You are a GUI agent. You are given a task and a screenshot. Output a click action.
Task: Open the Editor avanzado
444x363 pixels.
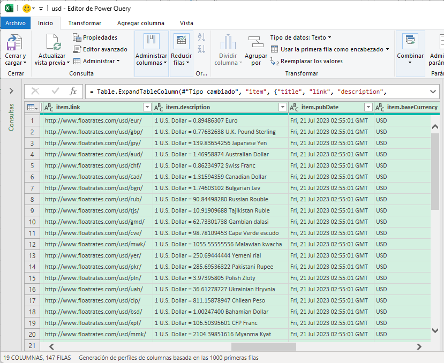point(100,49)
